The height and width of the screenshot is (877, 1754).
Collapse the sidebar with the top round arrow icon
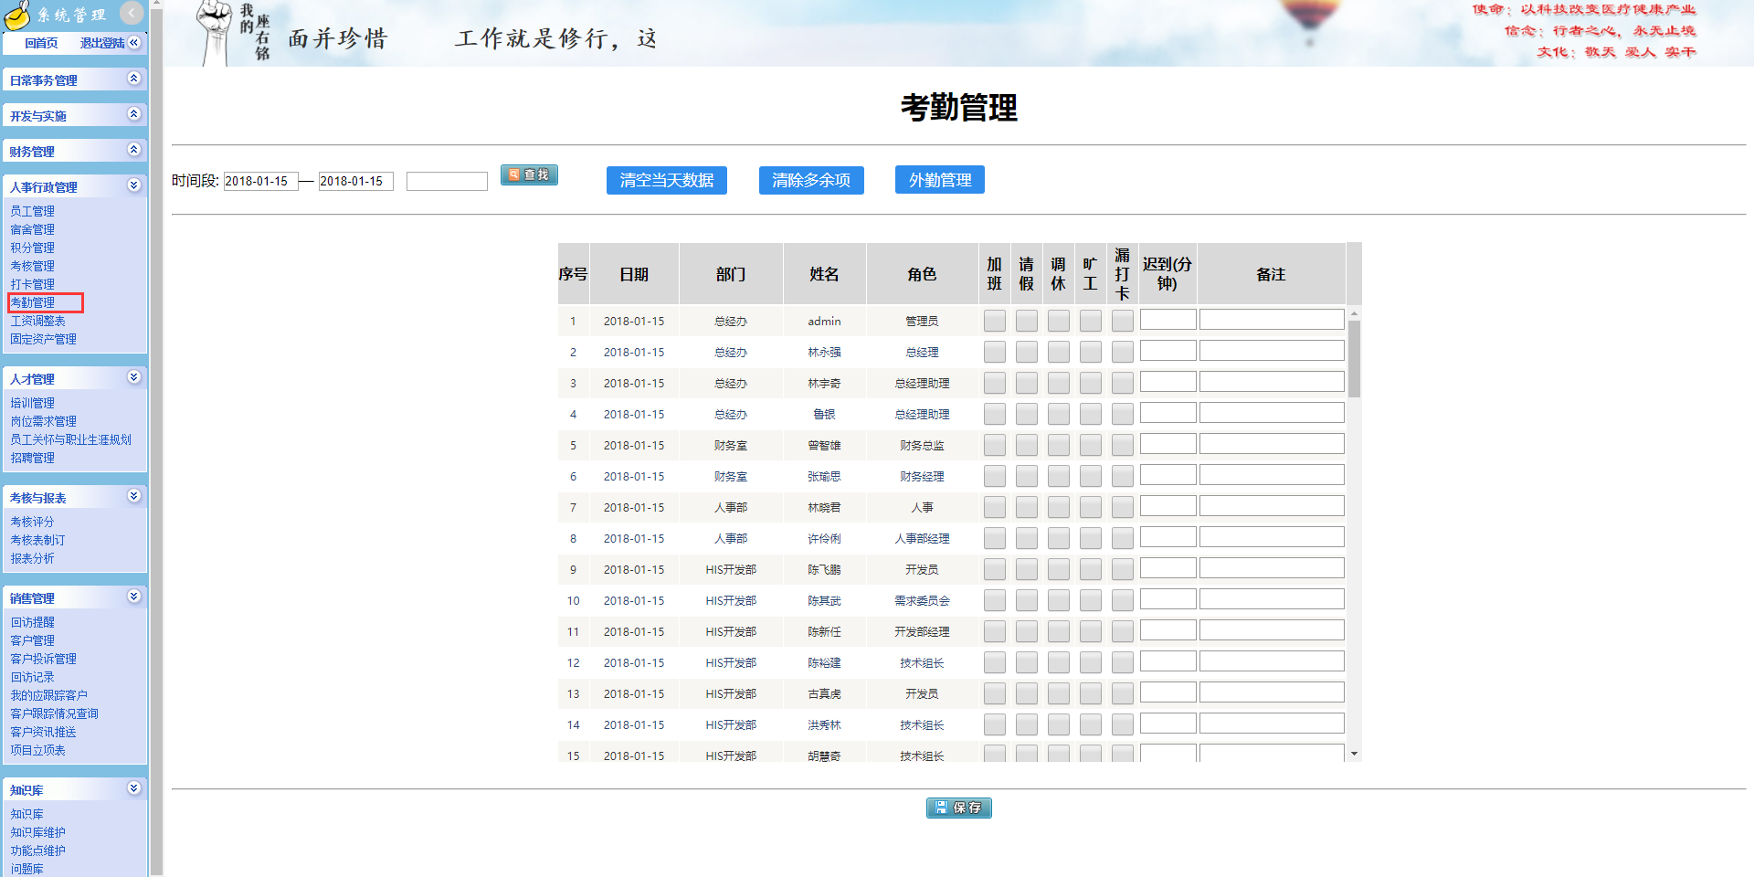(132, 13)
